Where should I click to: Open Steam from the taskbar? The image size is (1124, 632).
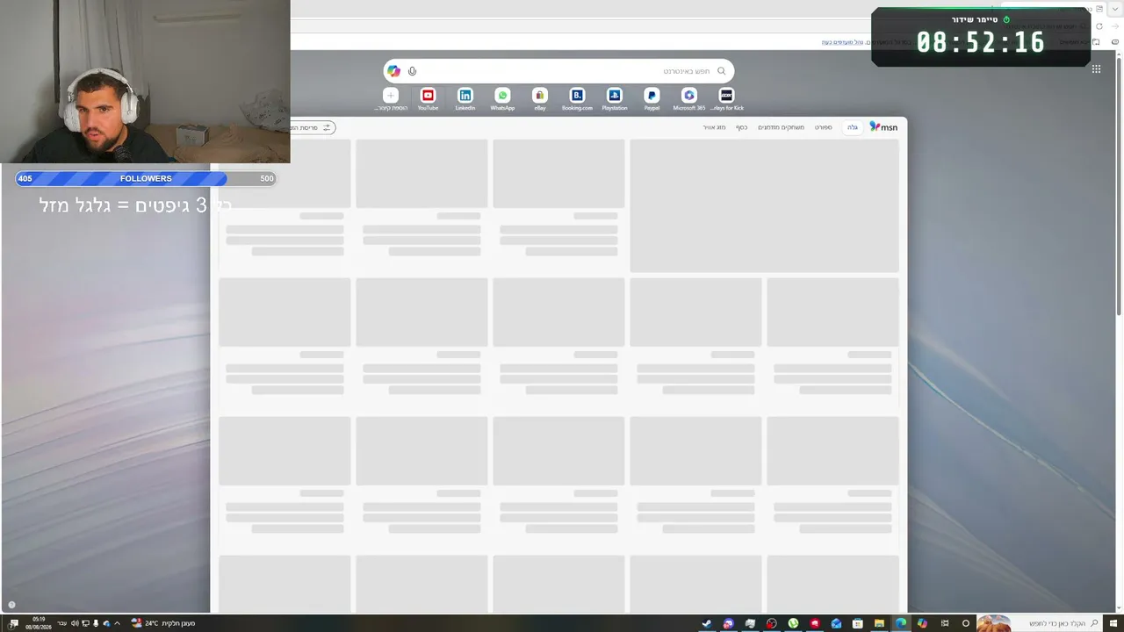point(707,623)
